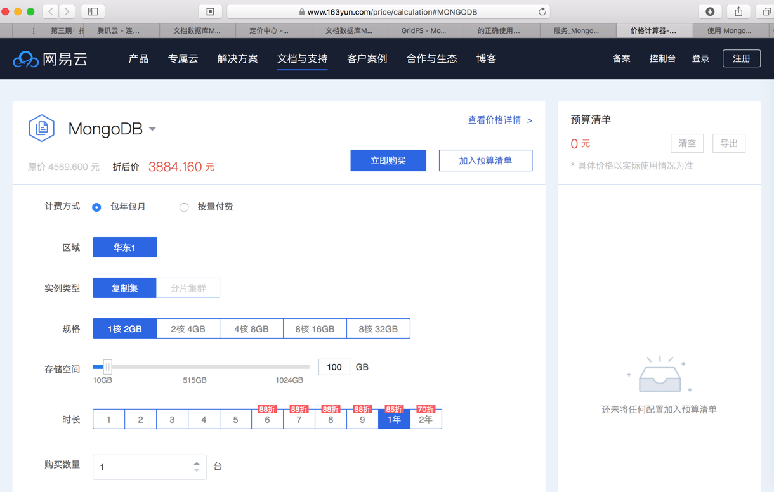The height and width of the screenshot is (492, 774).
Task: Click address bar with 163yun.com URL
Action: click(388, 11)
